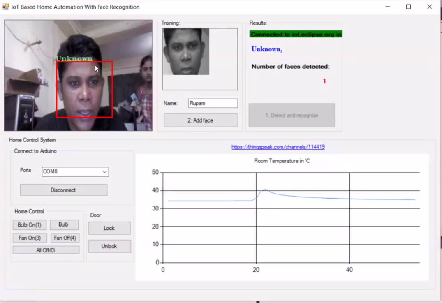This screenshot has height=303, width=442.
Task: Start the fan using Fan On(3)
Action: 30,238
